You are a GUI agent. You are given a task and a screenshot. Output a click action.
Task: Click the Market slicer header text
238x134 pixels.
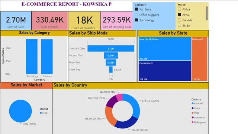tap(182, 5)
